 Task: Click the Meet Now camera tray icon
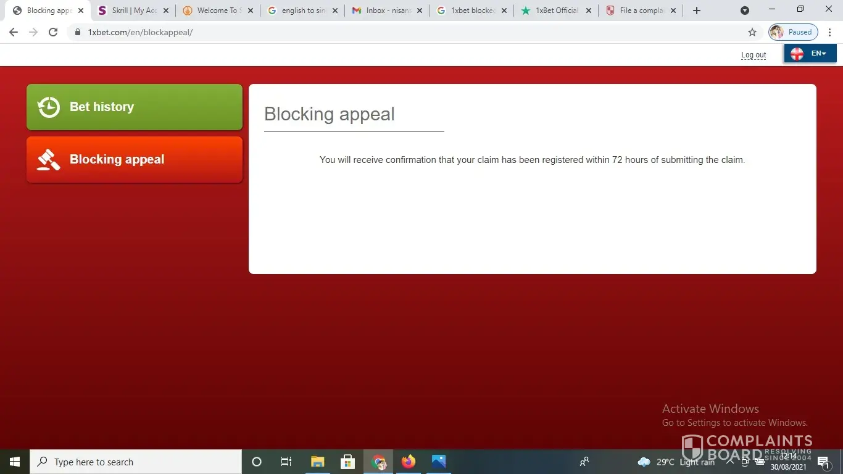point(745,462)
